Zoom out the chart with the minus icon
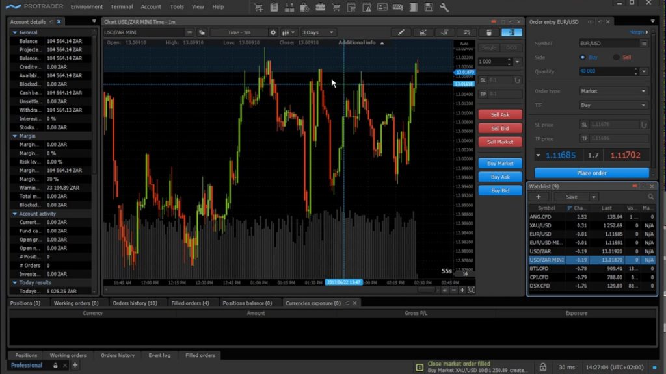Image resolution: width=666 pixels, height=374 pixels. coord(453,290)
